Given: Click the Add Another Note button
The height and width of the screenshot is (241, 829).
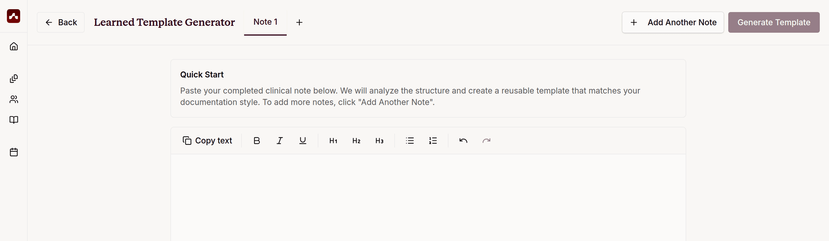Looking at the screenshot, I should click(673, 22).
